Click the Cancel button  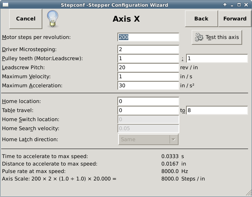26,18
